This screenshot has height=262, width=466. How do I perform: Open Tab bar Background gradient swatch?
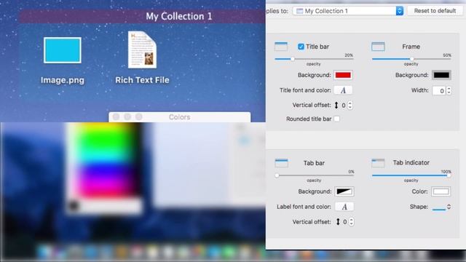point(344,191)
